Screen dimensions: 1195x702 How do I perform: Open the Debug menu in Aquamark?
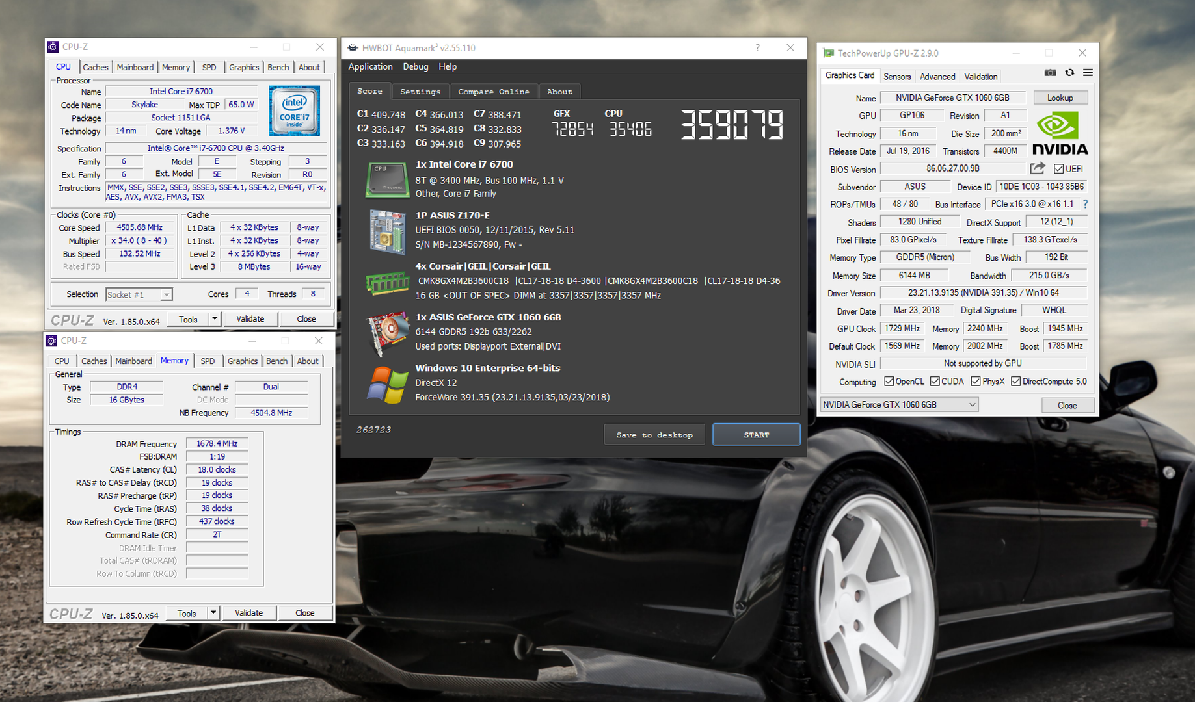(x=415, y=66)
